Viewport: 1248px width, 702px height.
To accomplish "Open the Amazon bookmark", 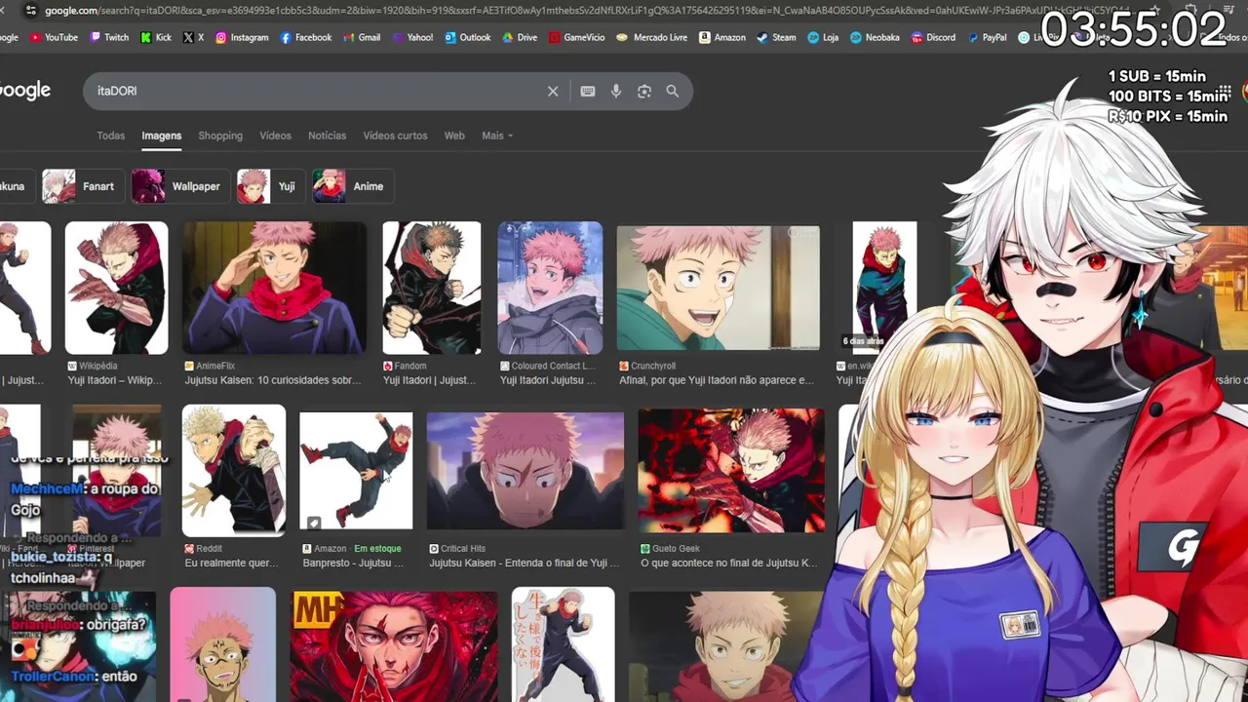I will tap(721, 37).
